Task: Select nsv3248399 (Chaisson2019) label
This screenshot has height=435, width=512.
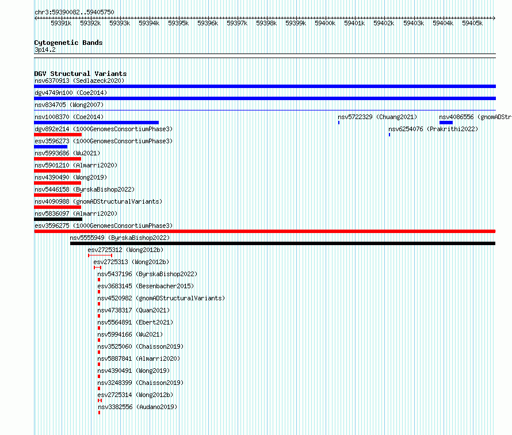Action: (x=140, y=383)
